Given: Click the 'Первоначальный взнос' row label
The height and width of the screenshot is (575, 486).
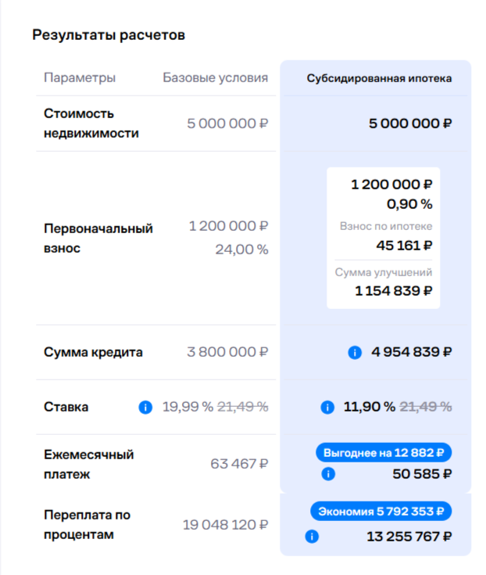Looking at the screenshot, I should point(98,238).
